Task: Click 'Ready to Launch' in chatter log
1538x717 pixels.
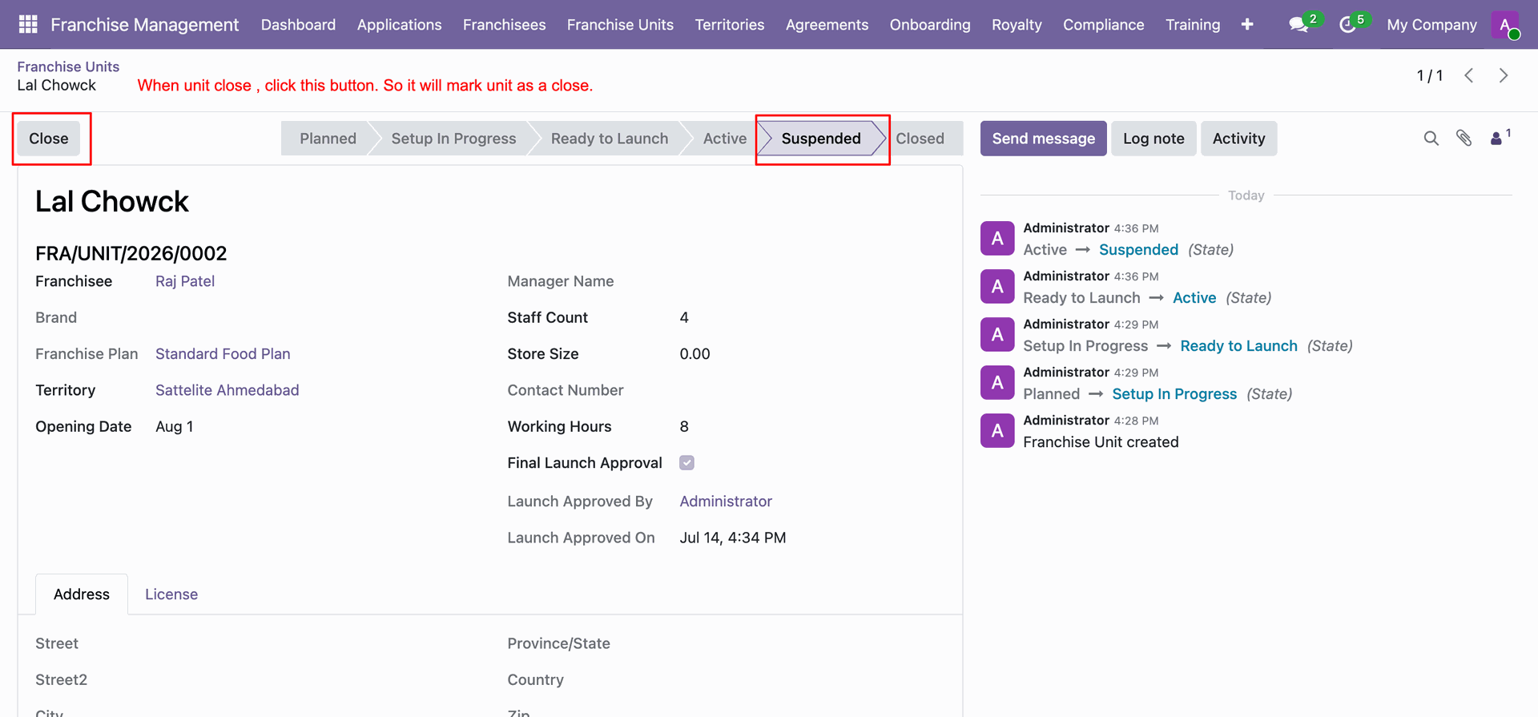Action: tap(1238, 345)
